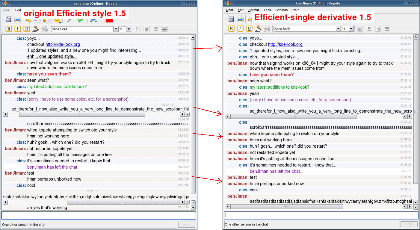Print the chat in the right Kopete window
The image size is (420, 230).
tap(240, 19)
